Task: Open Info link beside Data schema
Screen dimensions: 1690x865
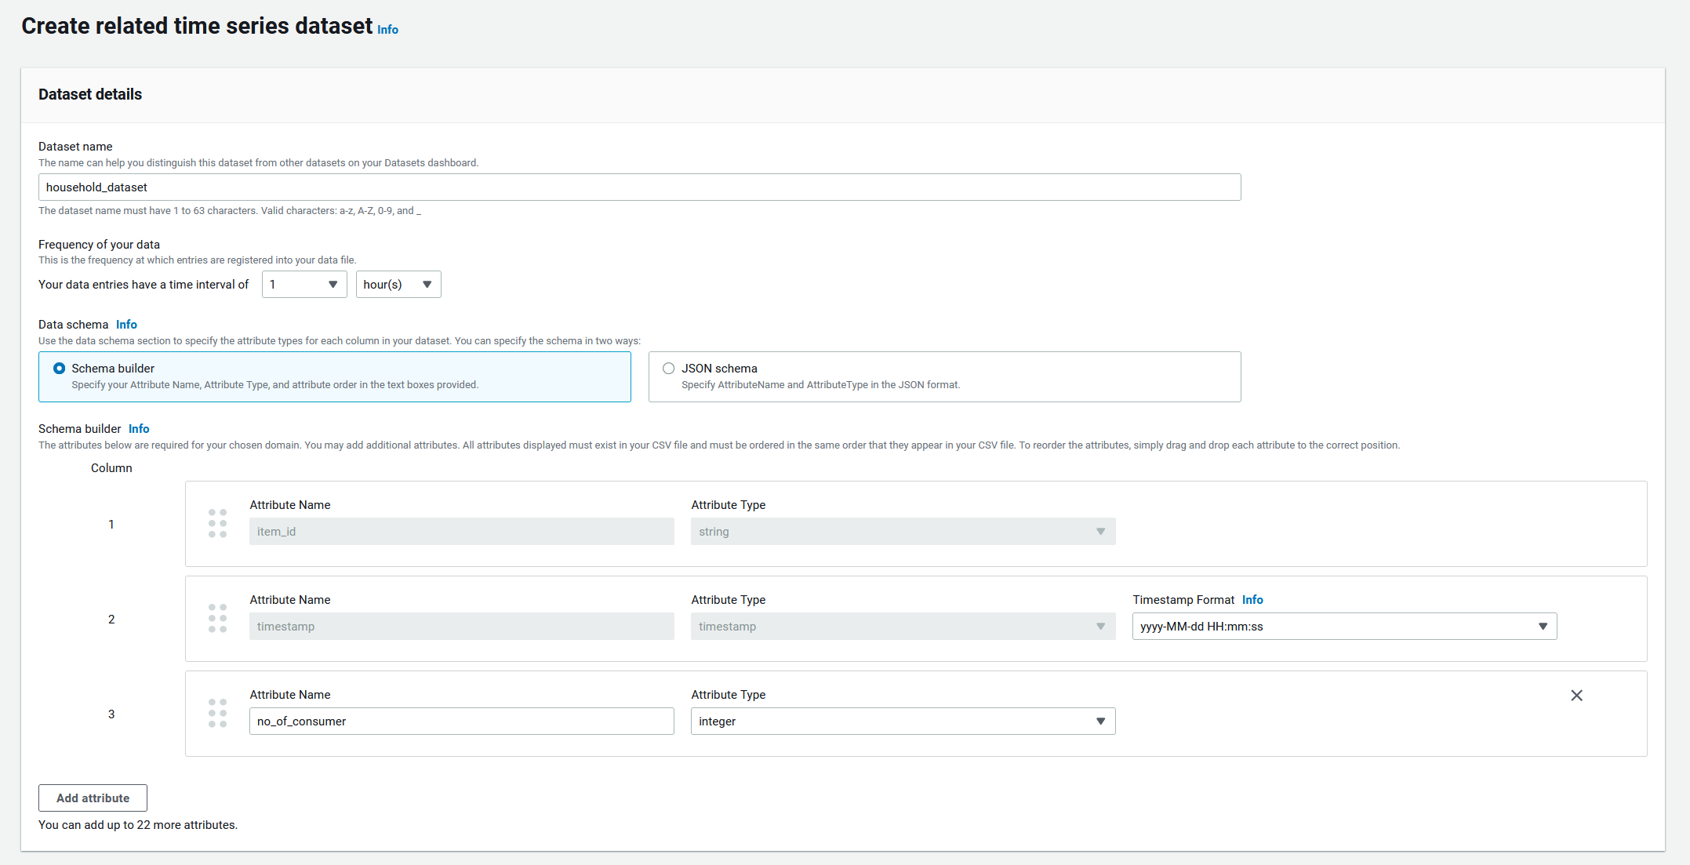Action: click(x=126, y=325)
